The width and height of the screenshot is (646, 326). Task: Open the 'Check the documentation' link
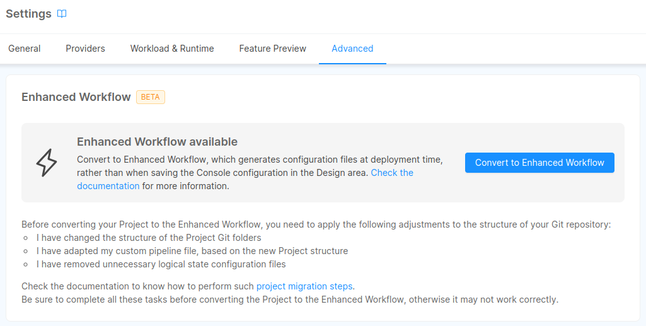click(391, 173)
